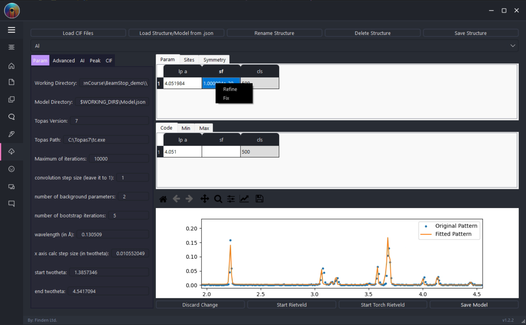Open the hamburger menu in the sidebar
526x325 pixels.
tap(11, 30)
